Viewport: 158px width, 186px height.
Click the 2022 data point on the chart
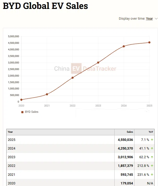coord(72,78)
